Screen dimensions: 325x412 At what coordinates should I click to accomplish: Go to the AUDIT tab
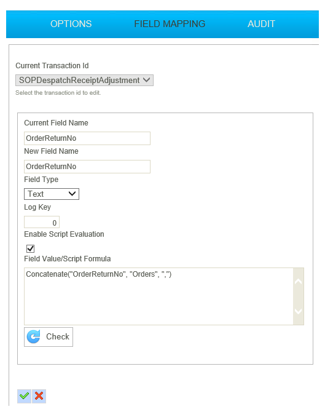click(261, 24)
